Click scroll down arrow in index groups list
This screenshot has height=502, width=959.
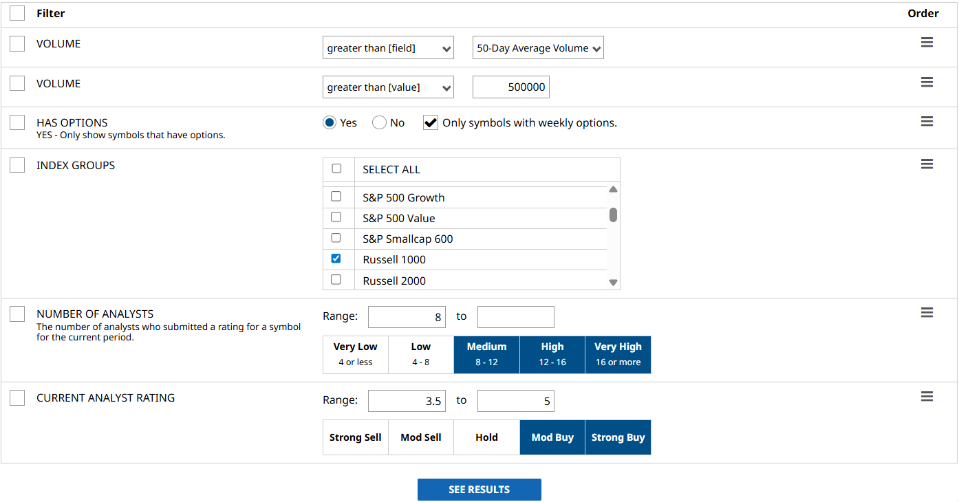[x=613, y=282]
